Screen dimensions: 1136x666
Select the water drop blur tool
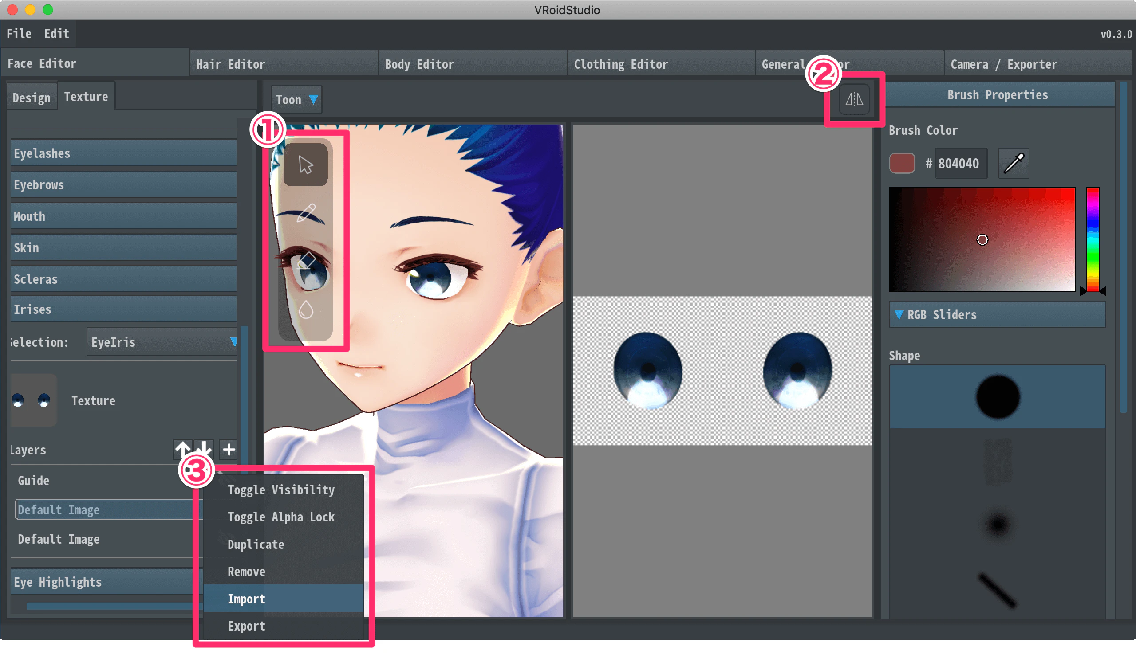[x=306, y=310]
